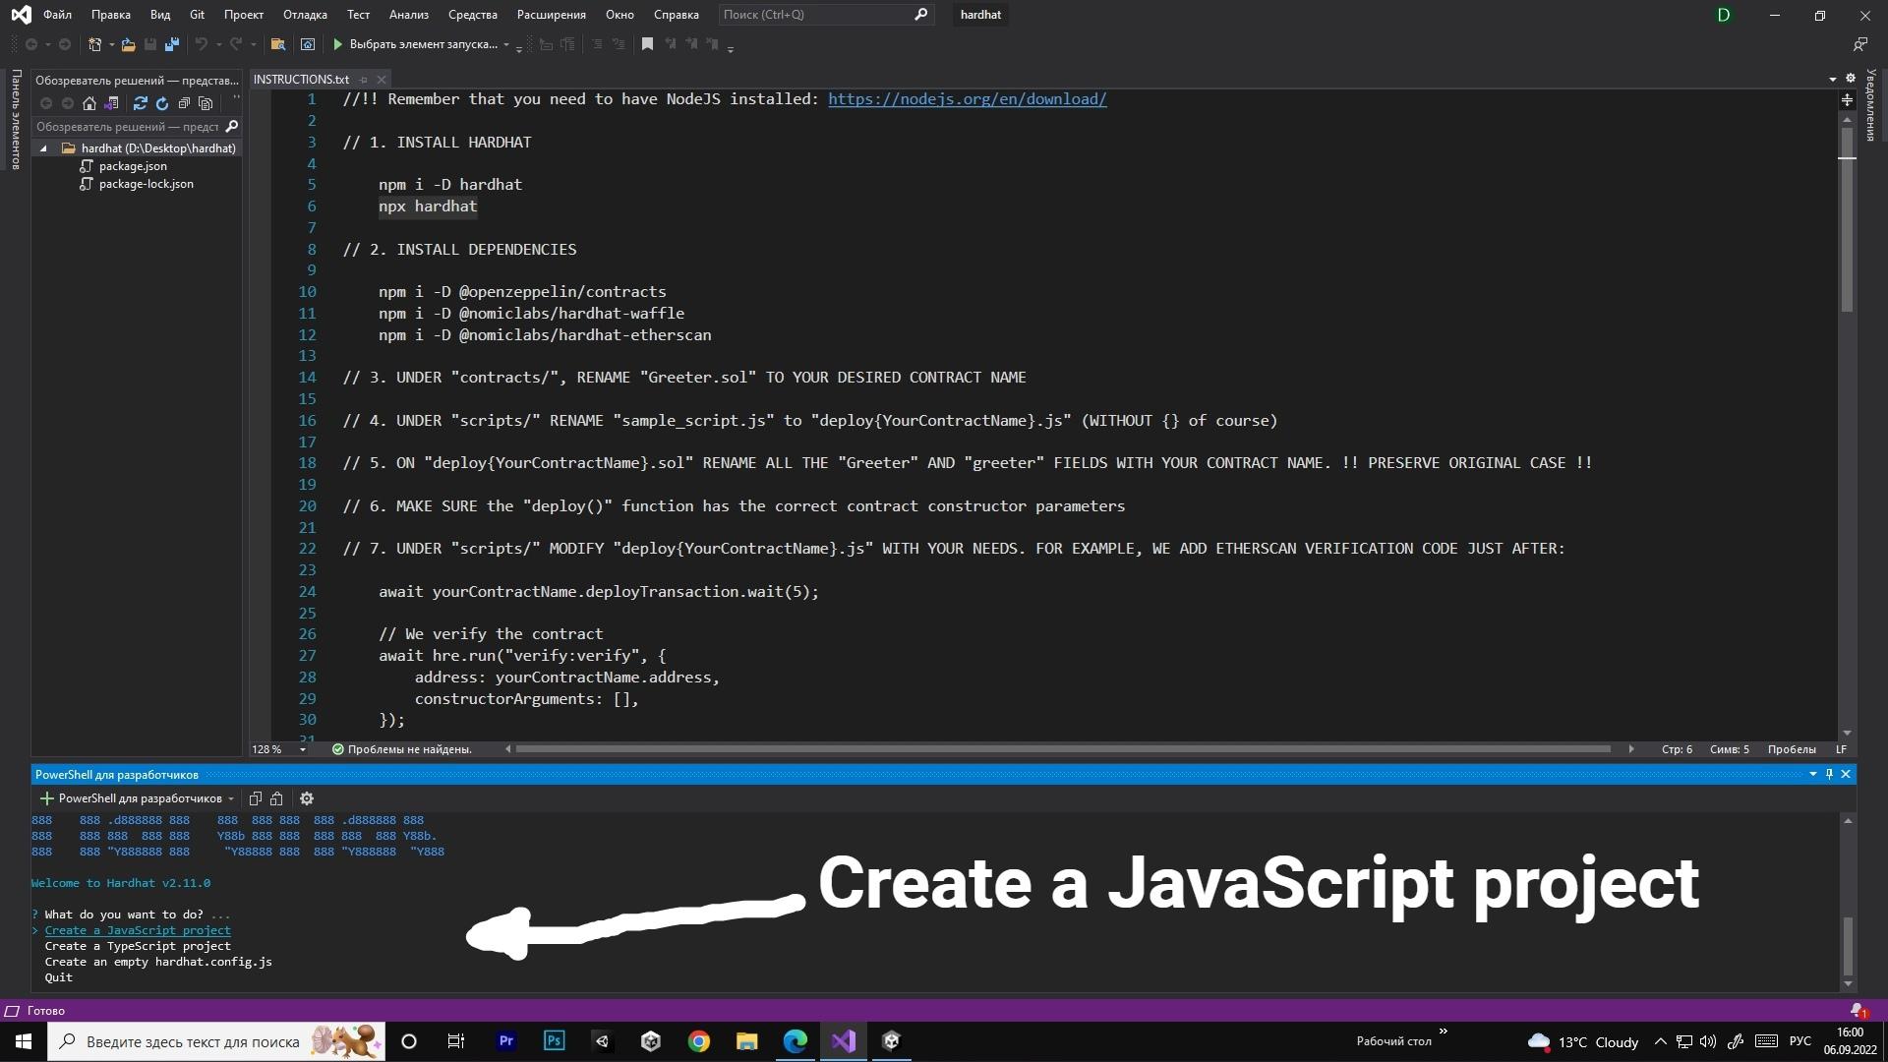Open the Git menu
The image size is (1888, 1062).
tap(197, 15)
